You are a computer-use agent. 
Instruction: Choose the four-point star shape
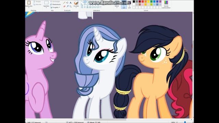click(x=85, y=7)
